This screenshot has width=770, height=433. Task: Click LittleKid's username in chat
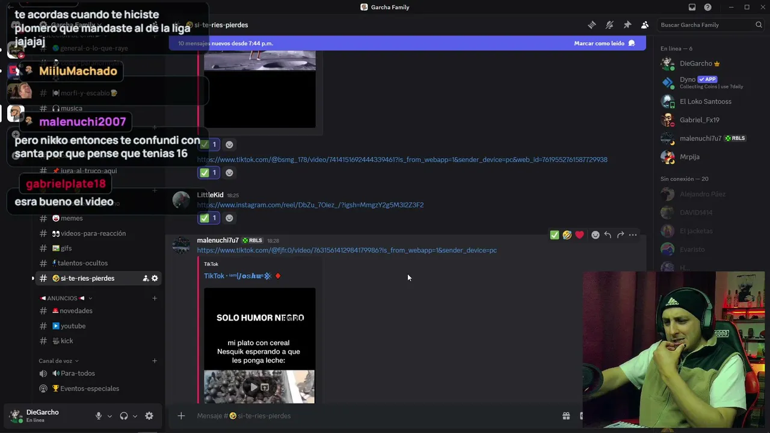click(210, 195)
